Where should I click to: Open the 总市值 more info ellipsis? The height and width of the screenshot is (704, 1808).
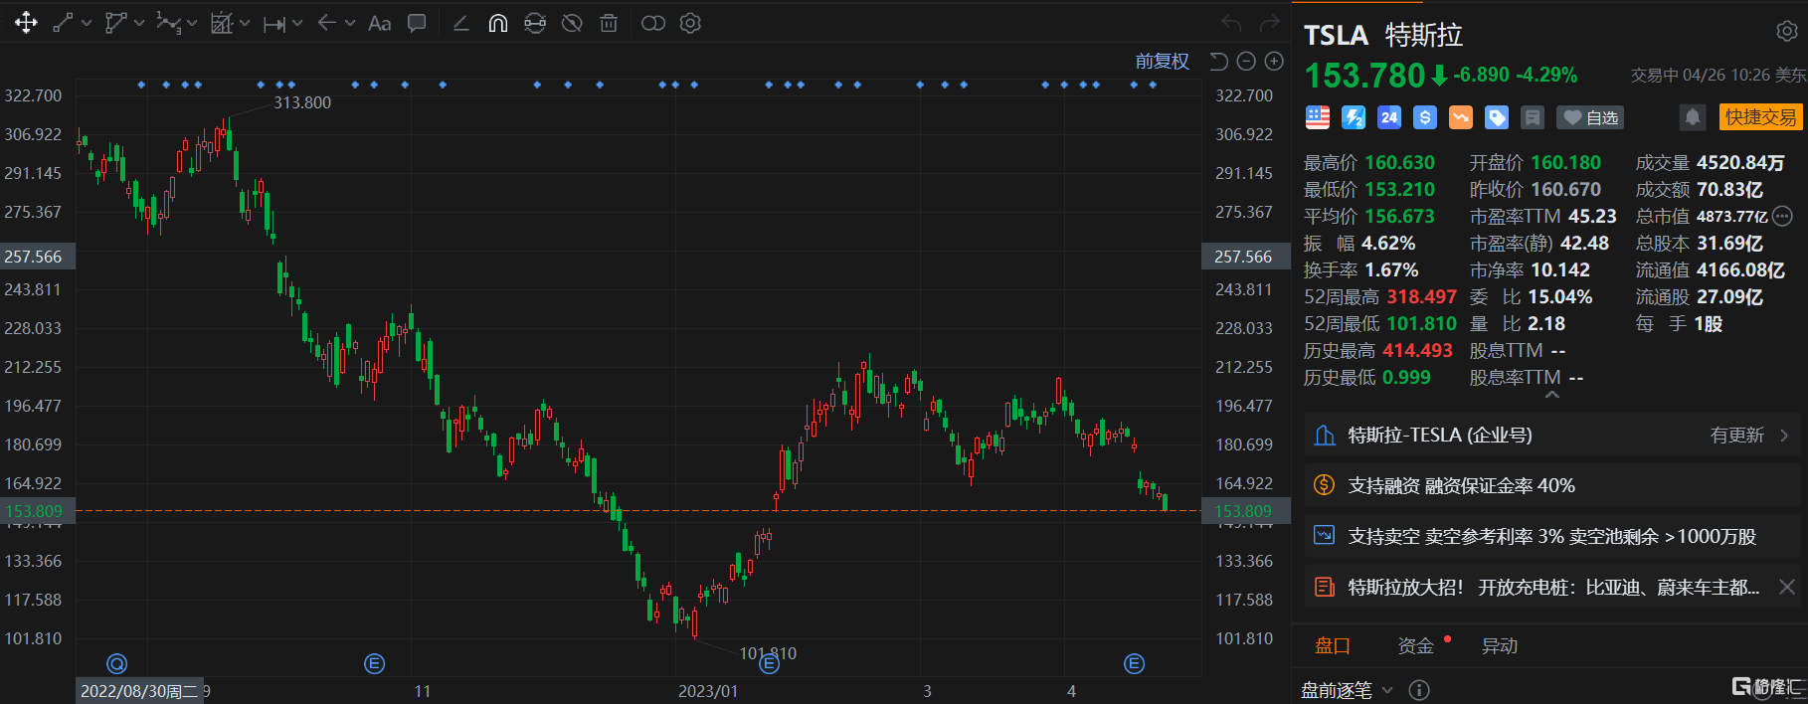point(1782,216)
